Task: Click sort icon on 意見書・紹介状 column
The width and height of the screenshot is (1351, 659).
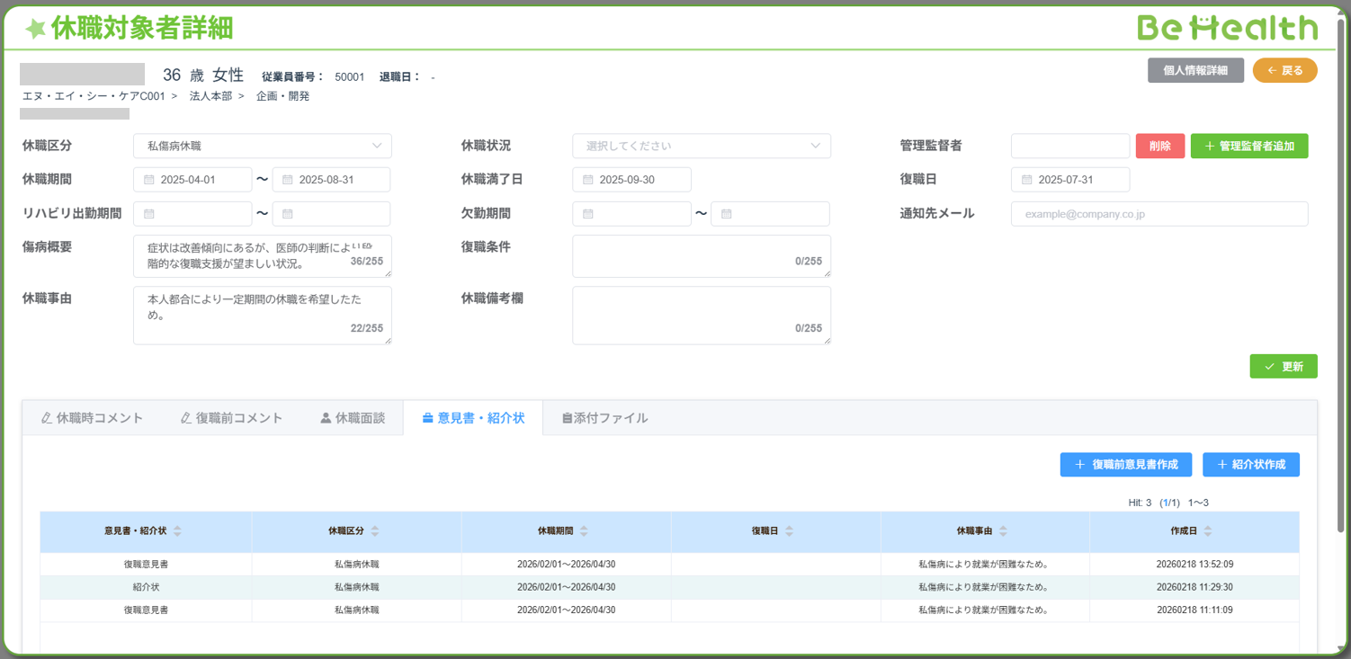Action: tap(177, 531)
